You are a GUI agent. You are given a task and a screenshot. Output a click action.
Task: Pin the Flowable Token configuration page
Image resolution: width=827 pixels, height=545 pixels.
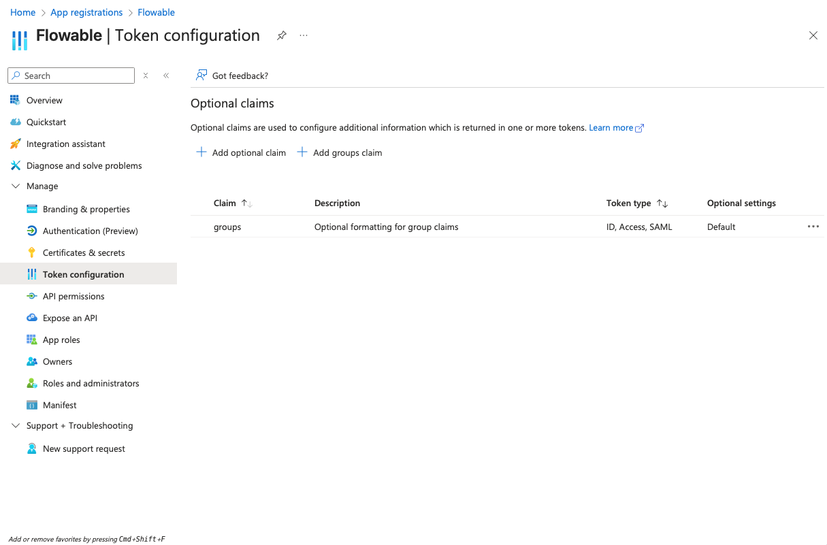281,36
